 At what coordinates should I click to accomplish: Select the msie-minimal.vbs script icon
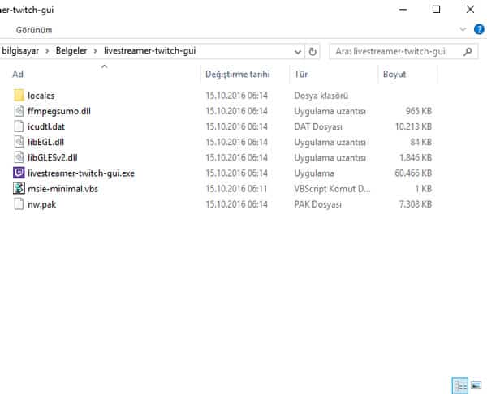[19, 188]
